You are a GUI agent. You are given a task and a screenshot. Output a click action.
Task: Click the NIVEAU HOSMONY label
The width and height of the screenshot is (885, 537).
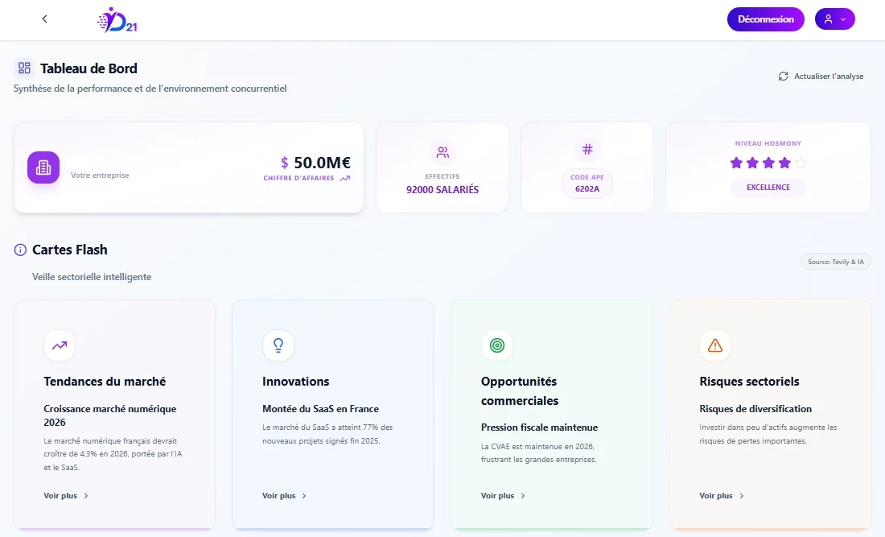point(768,143)
